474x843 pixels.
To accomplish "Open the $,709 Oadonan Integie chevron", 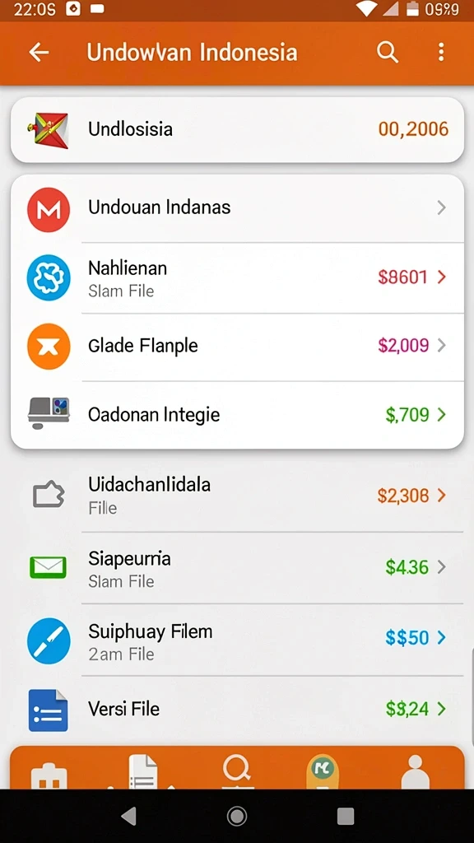I will tap(442, 415).
